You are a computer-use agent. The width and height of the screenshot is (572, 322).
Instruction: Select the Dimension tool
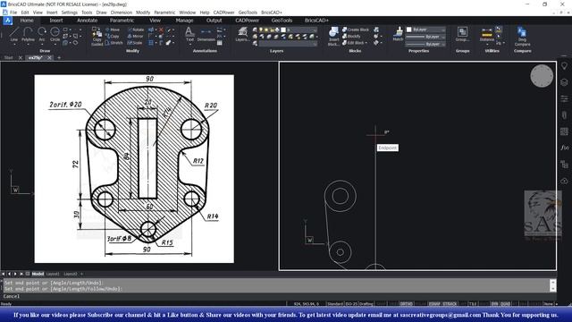[206, 35]
